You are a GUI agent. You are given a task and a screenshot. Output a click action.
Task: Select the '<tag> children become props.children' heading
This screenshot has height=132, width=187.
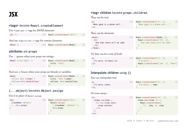(x=119, y=13)
